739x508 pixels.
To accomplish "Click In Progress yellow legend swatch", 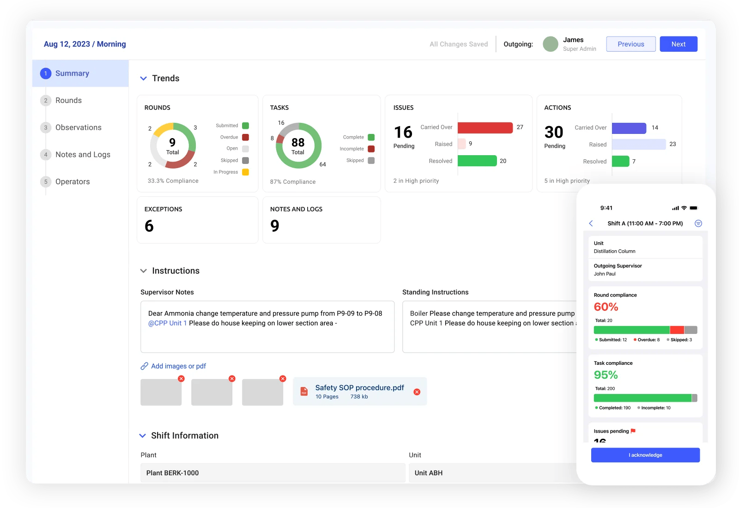I will tap(246, 172).
